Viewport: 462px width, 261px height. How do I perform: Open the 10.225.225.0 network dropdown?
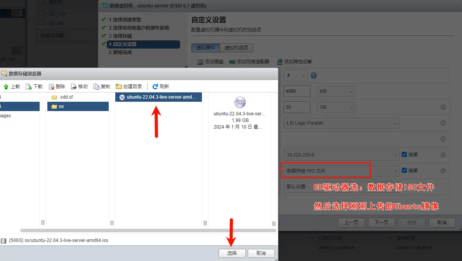tap(342, 155)
